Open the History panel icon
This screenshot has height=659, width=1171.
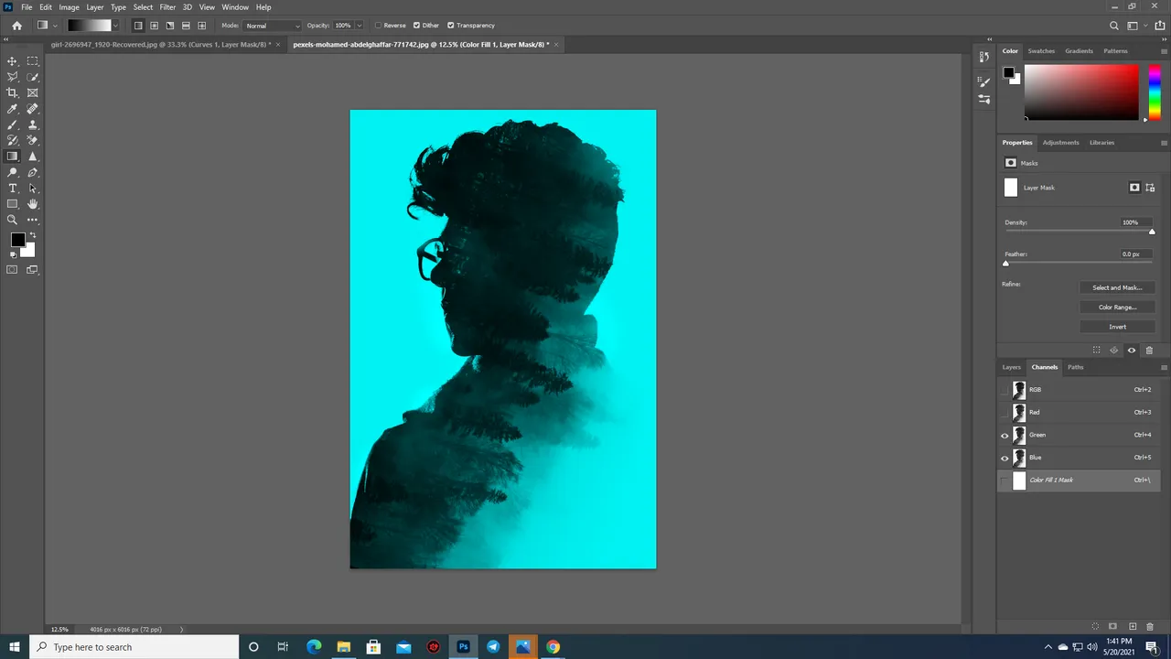(x=984, y=57)
